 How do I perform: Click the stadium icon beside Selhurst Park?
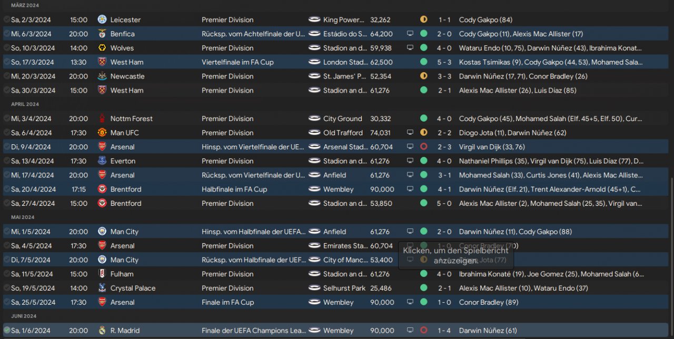(314, 288)
